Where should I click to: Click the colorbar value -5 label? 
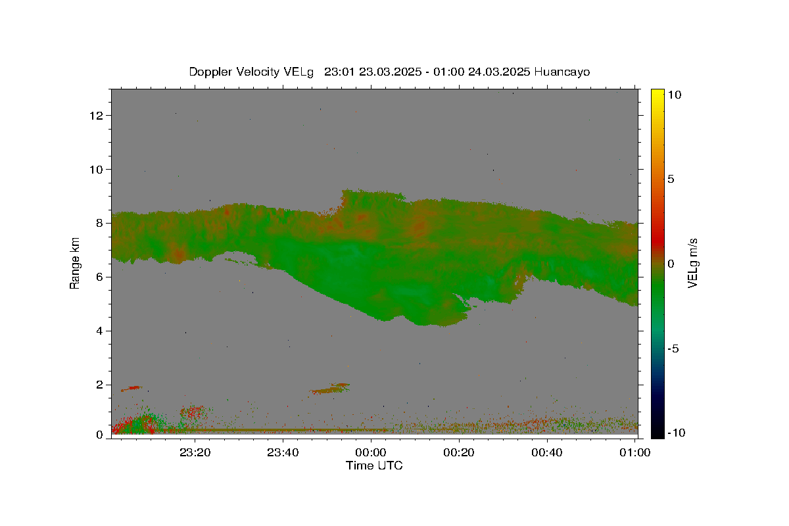673,348
